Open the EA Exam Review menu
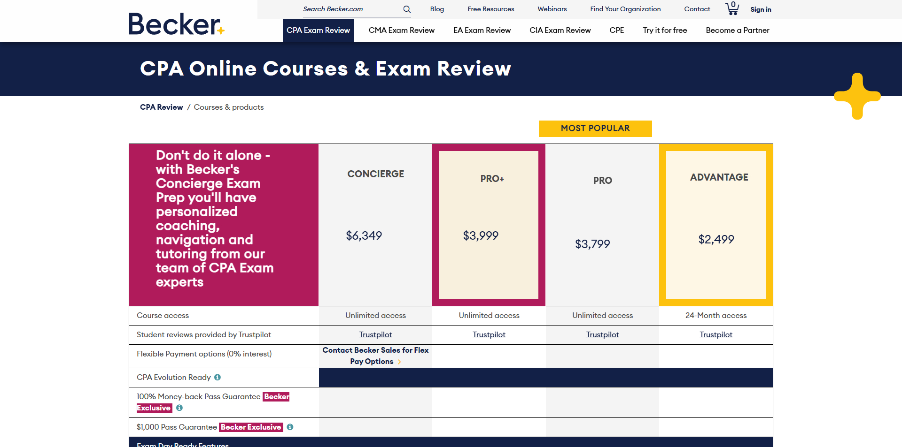Screen dimensions: 902x447 pyautogui.click(x=482, y=30)
